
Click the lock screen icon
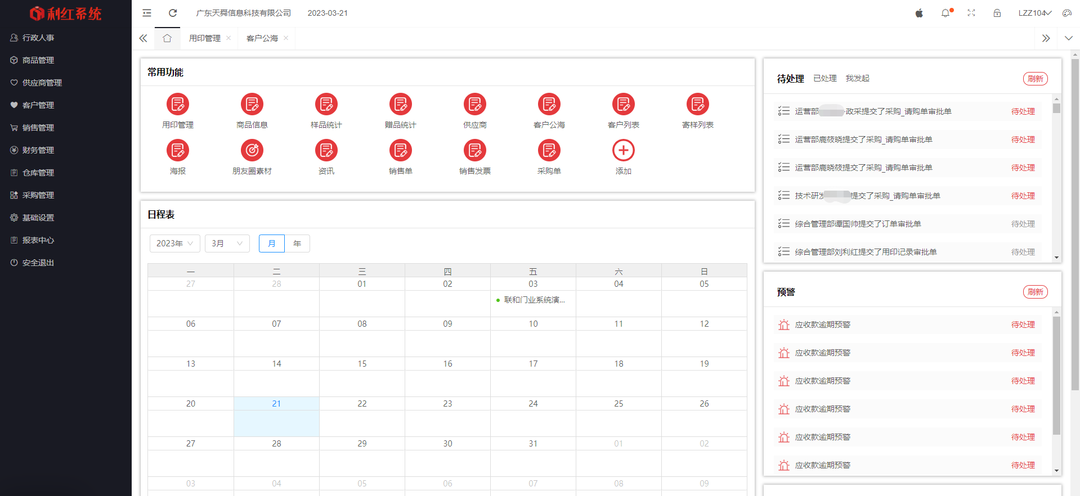click(x=997, y=13)
